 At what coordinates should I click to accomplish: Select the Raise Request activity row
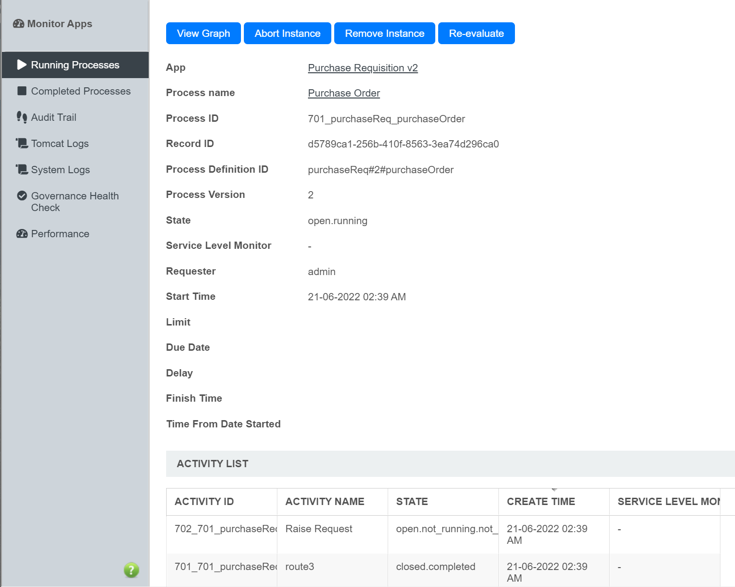pyautogui.click(x=319, y=529)
